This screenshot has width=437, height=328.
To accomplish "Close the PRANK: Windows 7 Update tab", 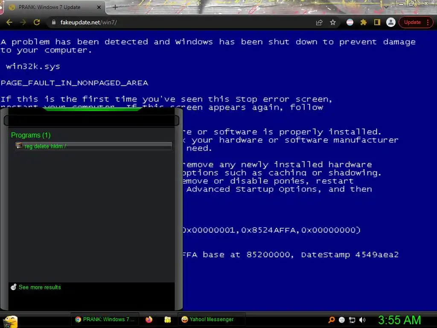I will [99, 7].
